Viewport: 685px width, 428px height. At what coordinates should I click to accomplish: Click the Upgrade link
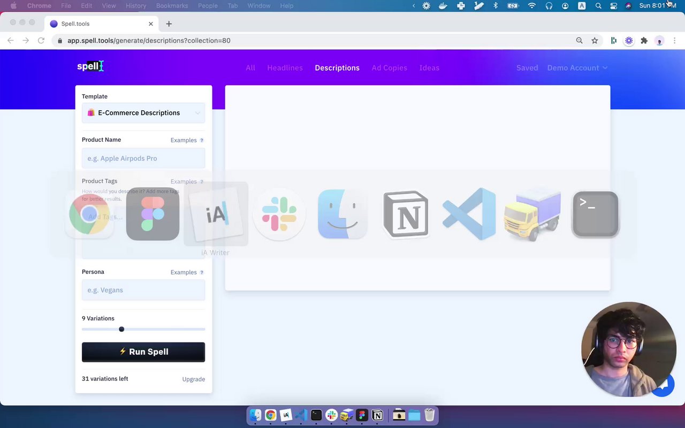click(x=194, y=379)
